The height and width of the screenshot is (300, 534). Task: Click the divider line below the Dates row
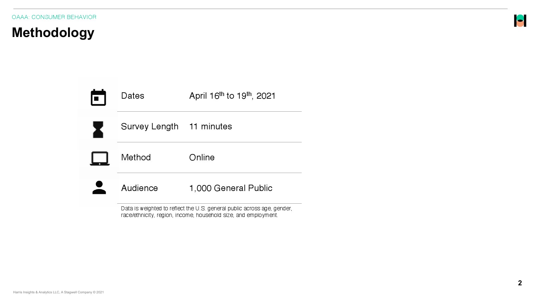209,112
